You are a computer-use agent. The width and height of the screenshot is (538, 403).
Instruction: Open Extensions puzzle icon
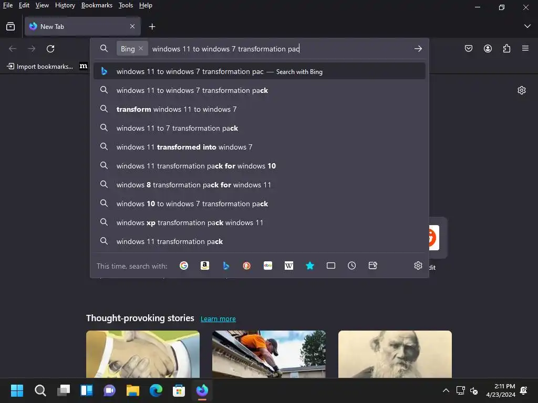[x=506, y=49]
